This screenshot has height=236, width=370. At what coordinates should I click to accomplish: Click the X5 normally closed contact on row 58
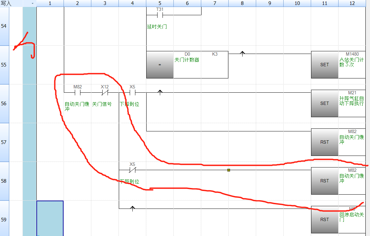132,170
